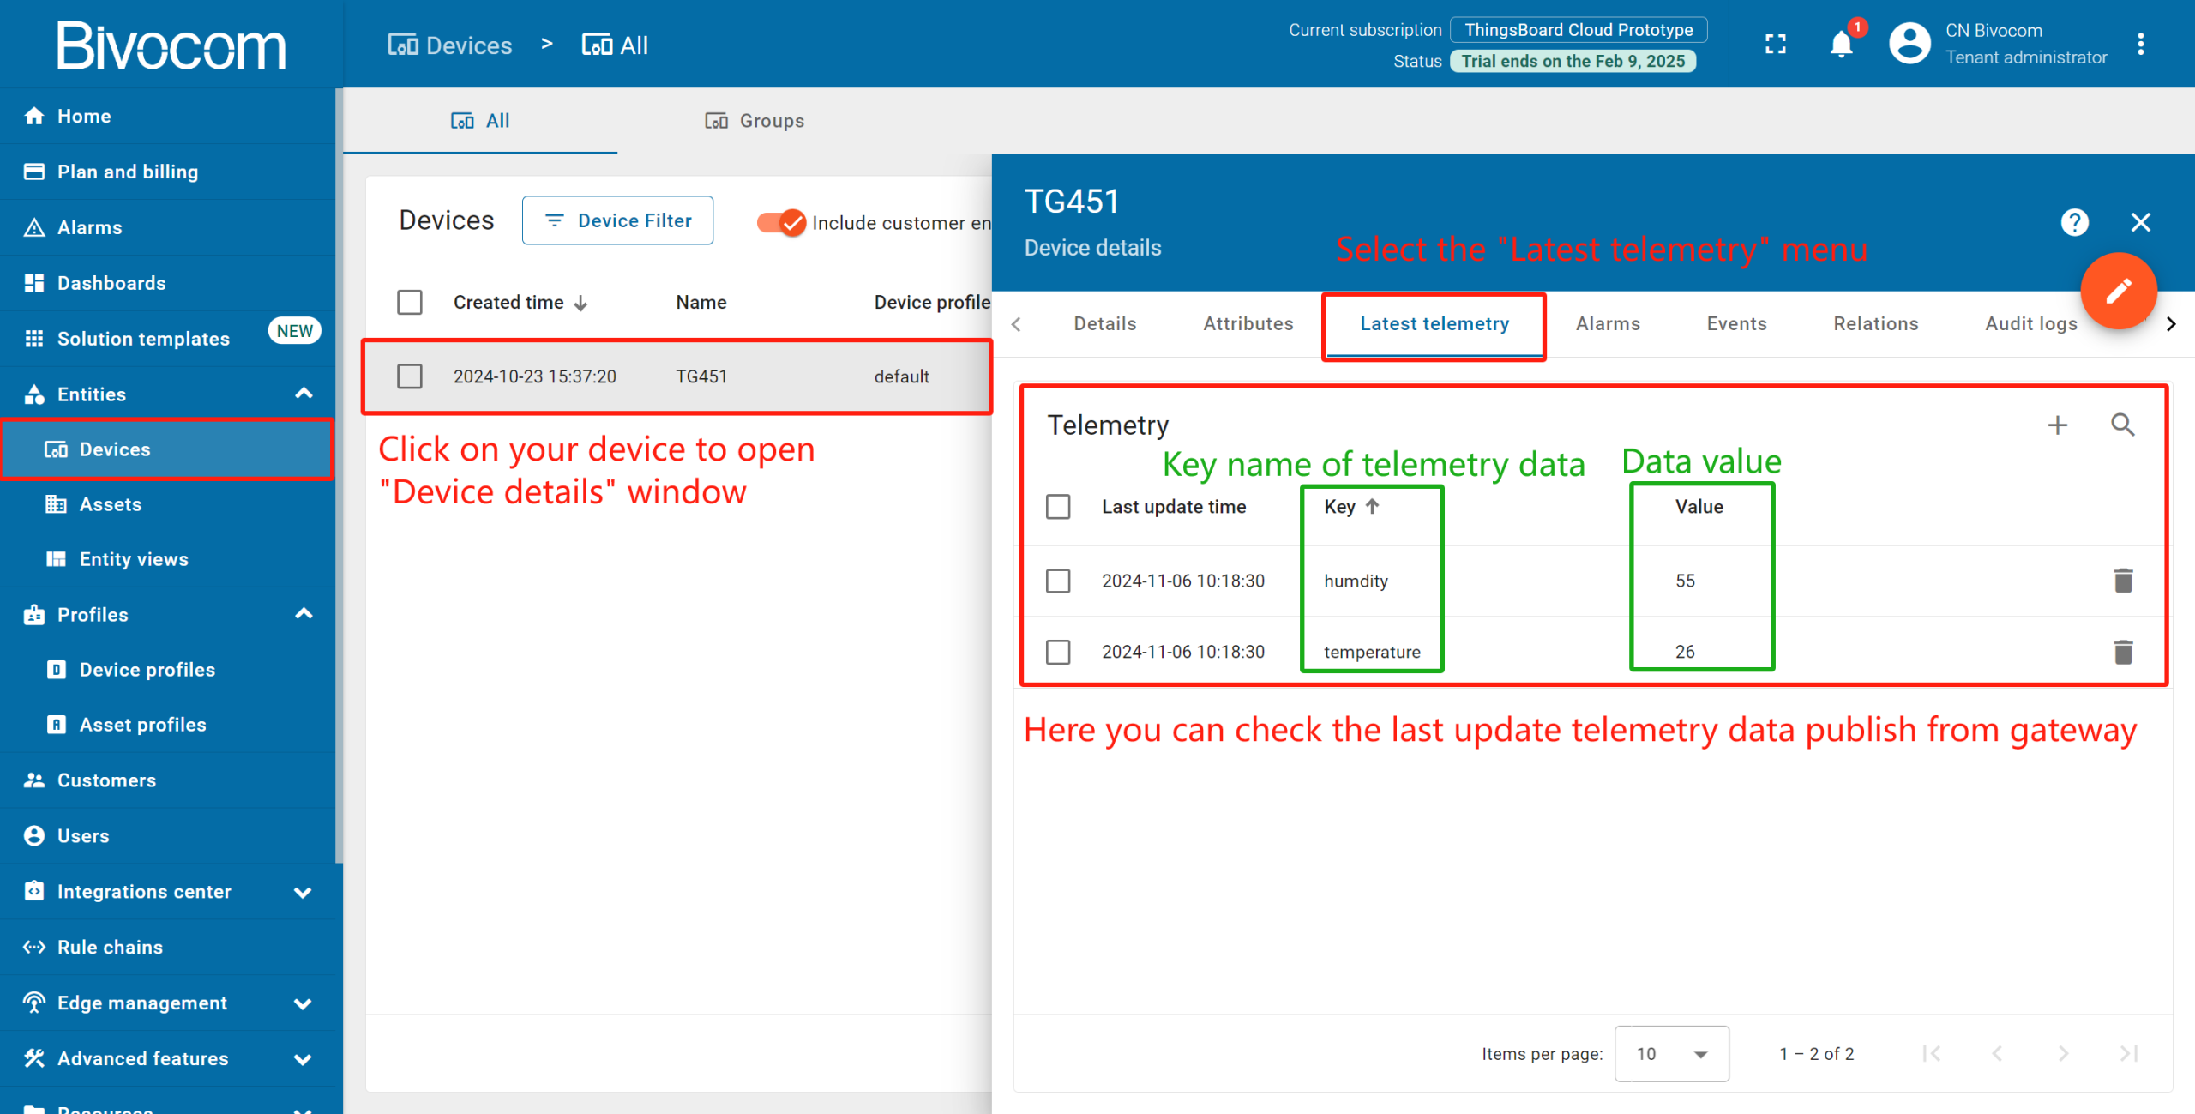The image size is (2195, 1114).
Task: Enter fullscreen mode via expand icon
Action: 1776,44
